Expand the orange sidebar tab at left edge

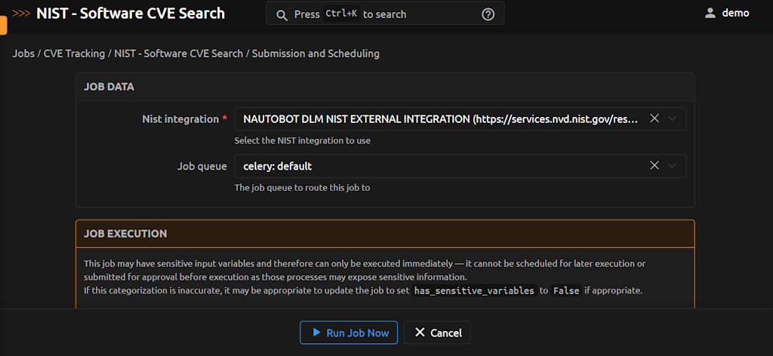3,24
